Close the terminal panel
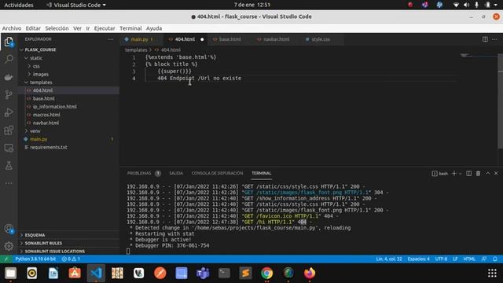Image resolution: width=503 pixels, height=283 pixels. coord(496,173)
